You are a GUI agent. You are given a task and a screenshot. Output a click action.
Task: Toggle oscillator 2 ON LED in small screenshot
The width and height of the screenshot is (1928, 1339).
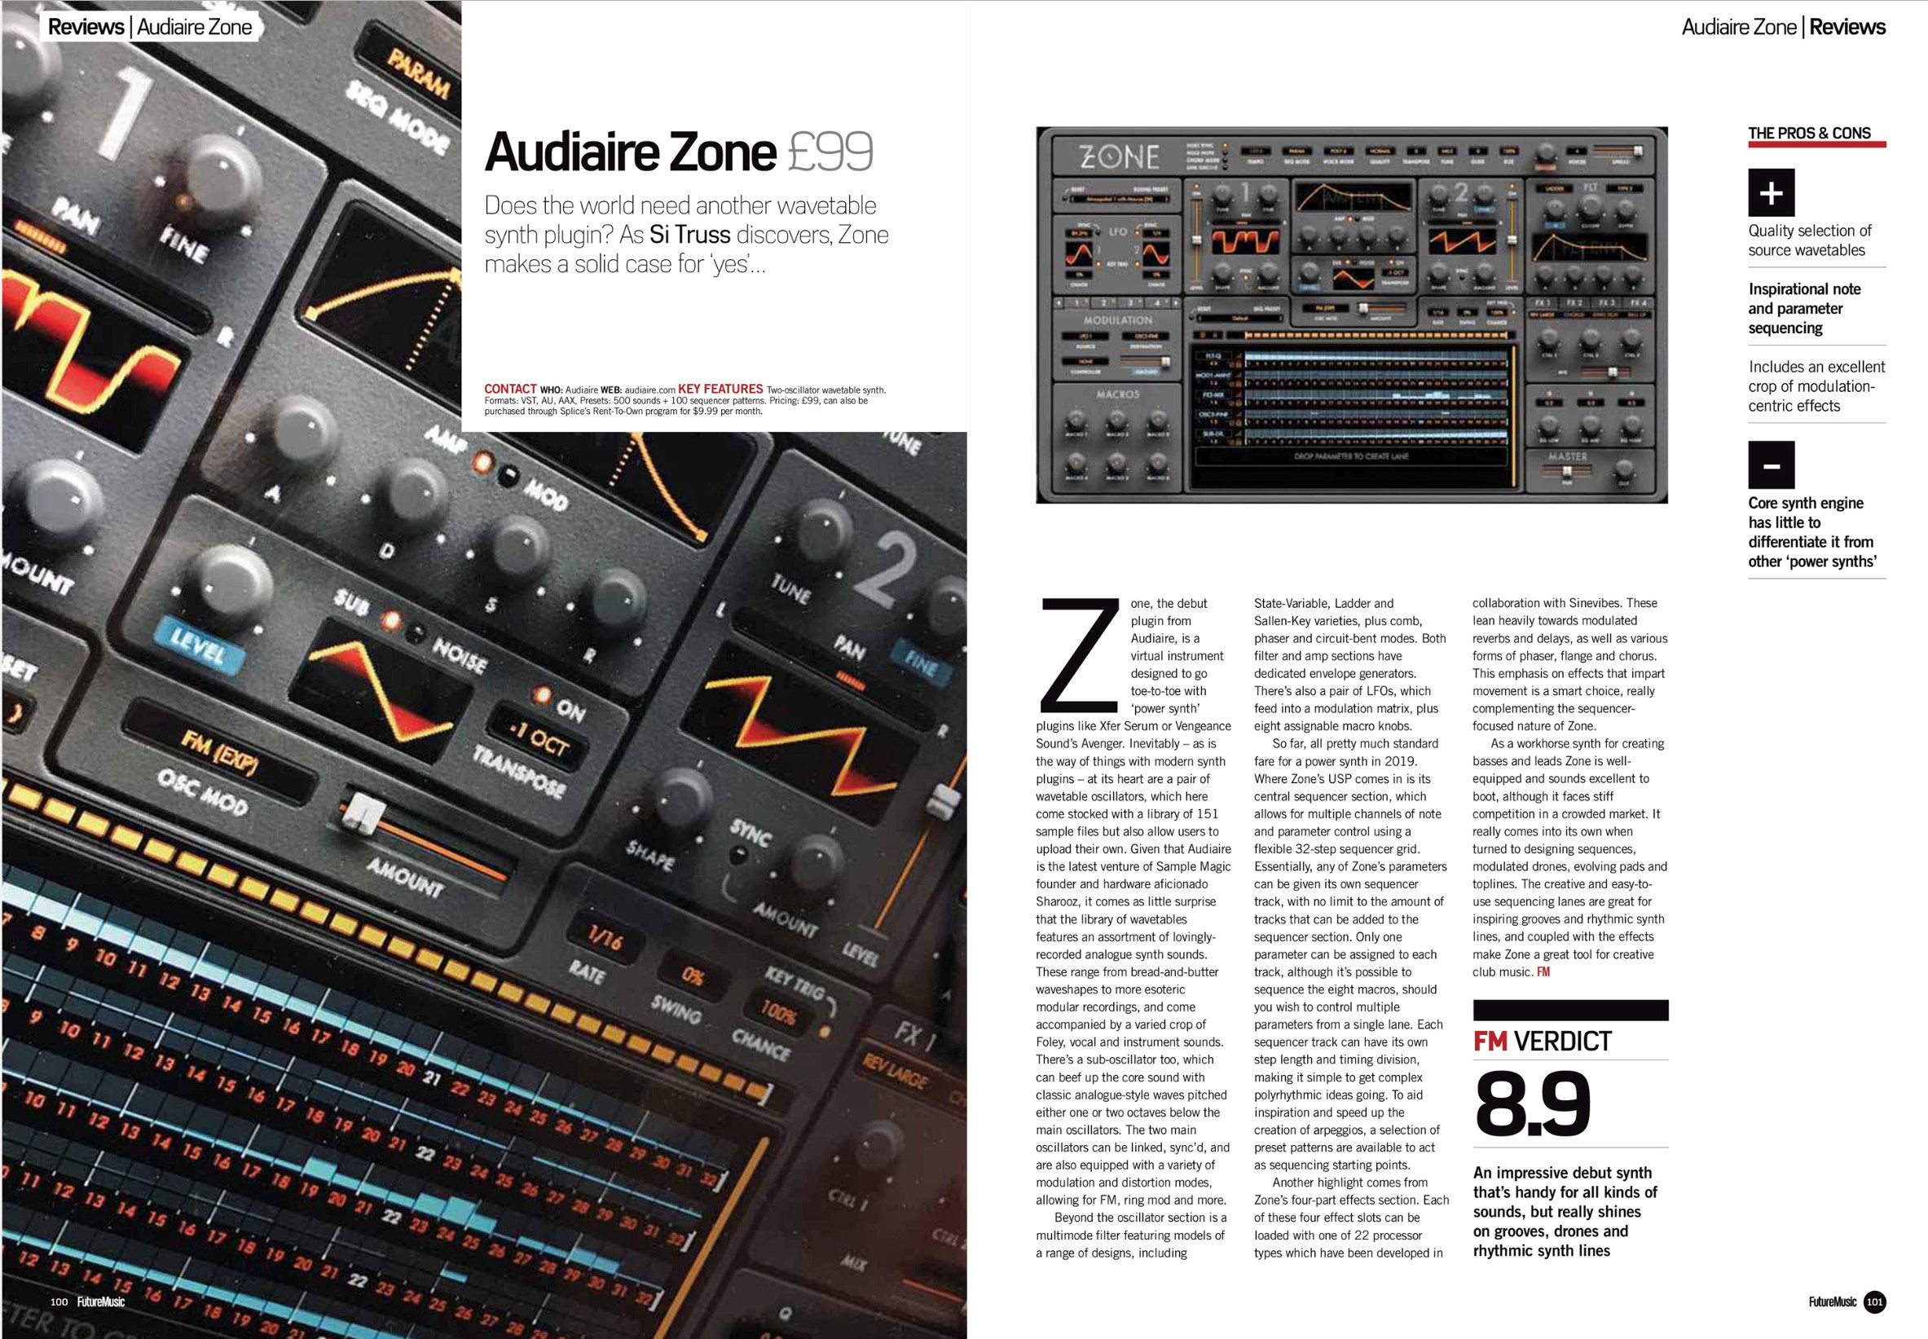coord(1512,187)
